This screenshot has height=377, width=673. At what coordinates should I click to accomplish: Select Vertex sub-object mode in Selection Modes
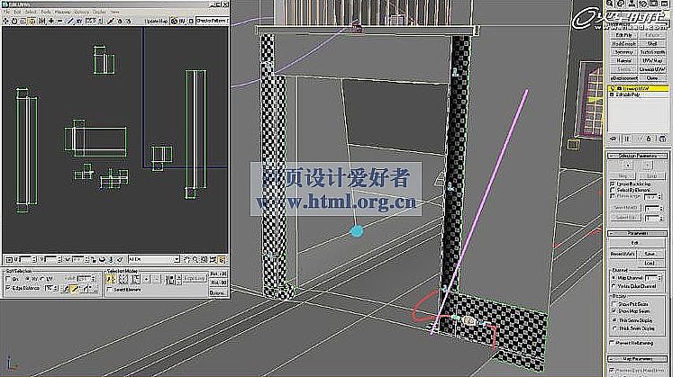[x=111, y=279]
